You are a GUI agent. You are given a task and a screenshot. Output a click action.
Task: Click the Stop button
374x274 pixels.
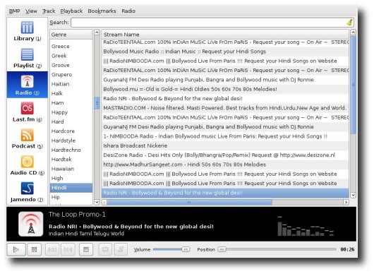[86, 250]
